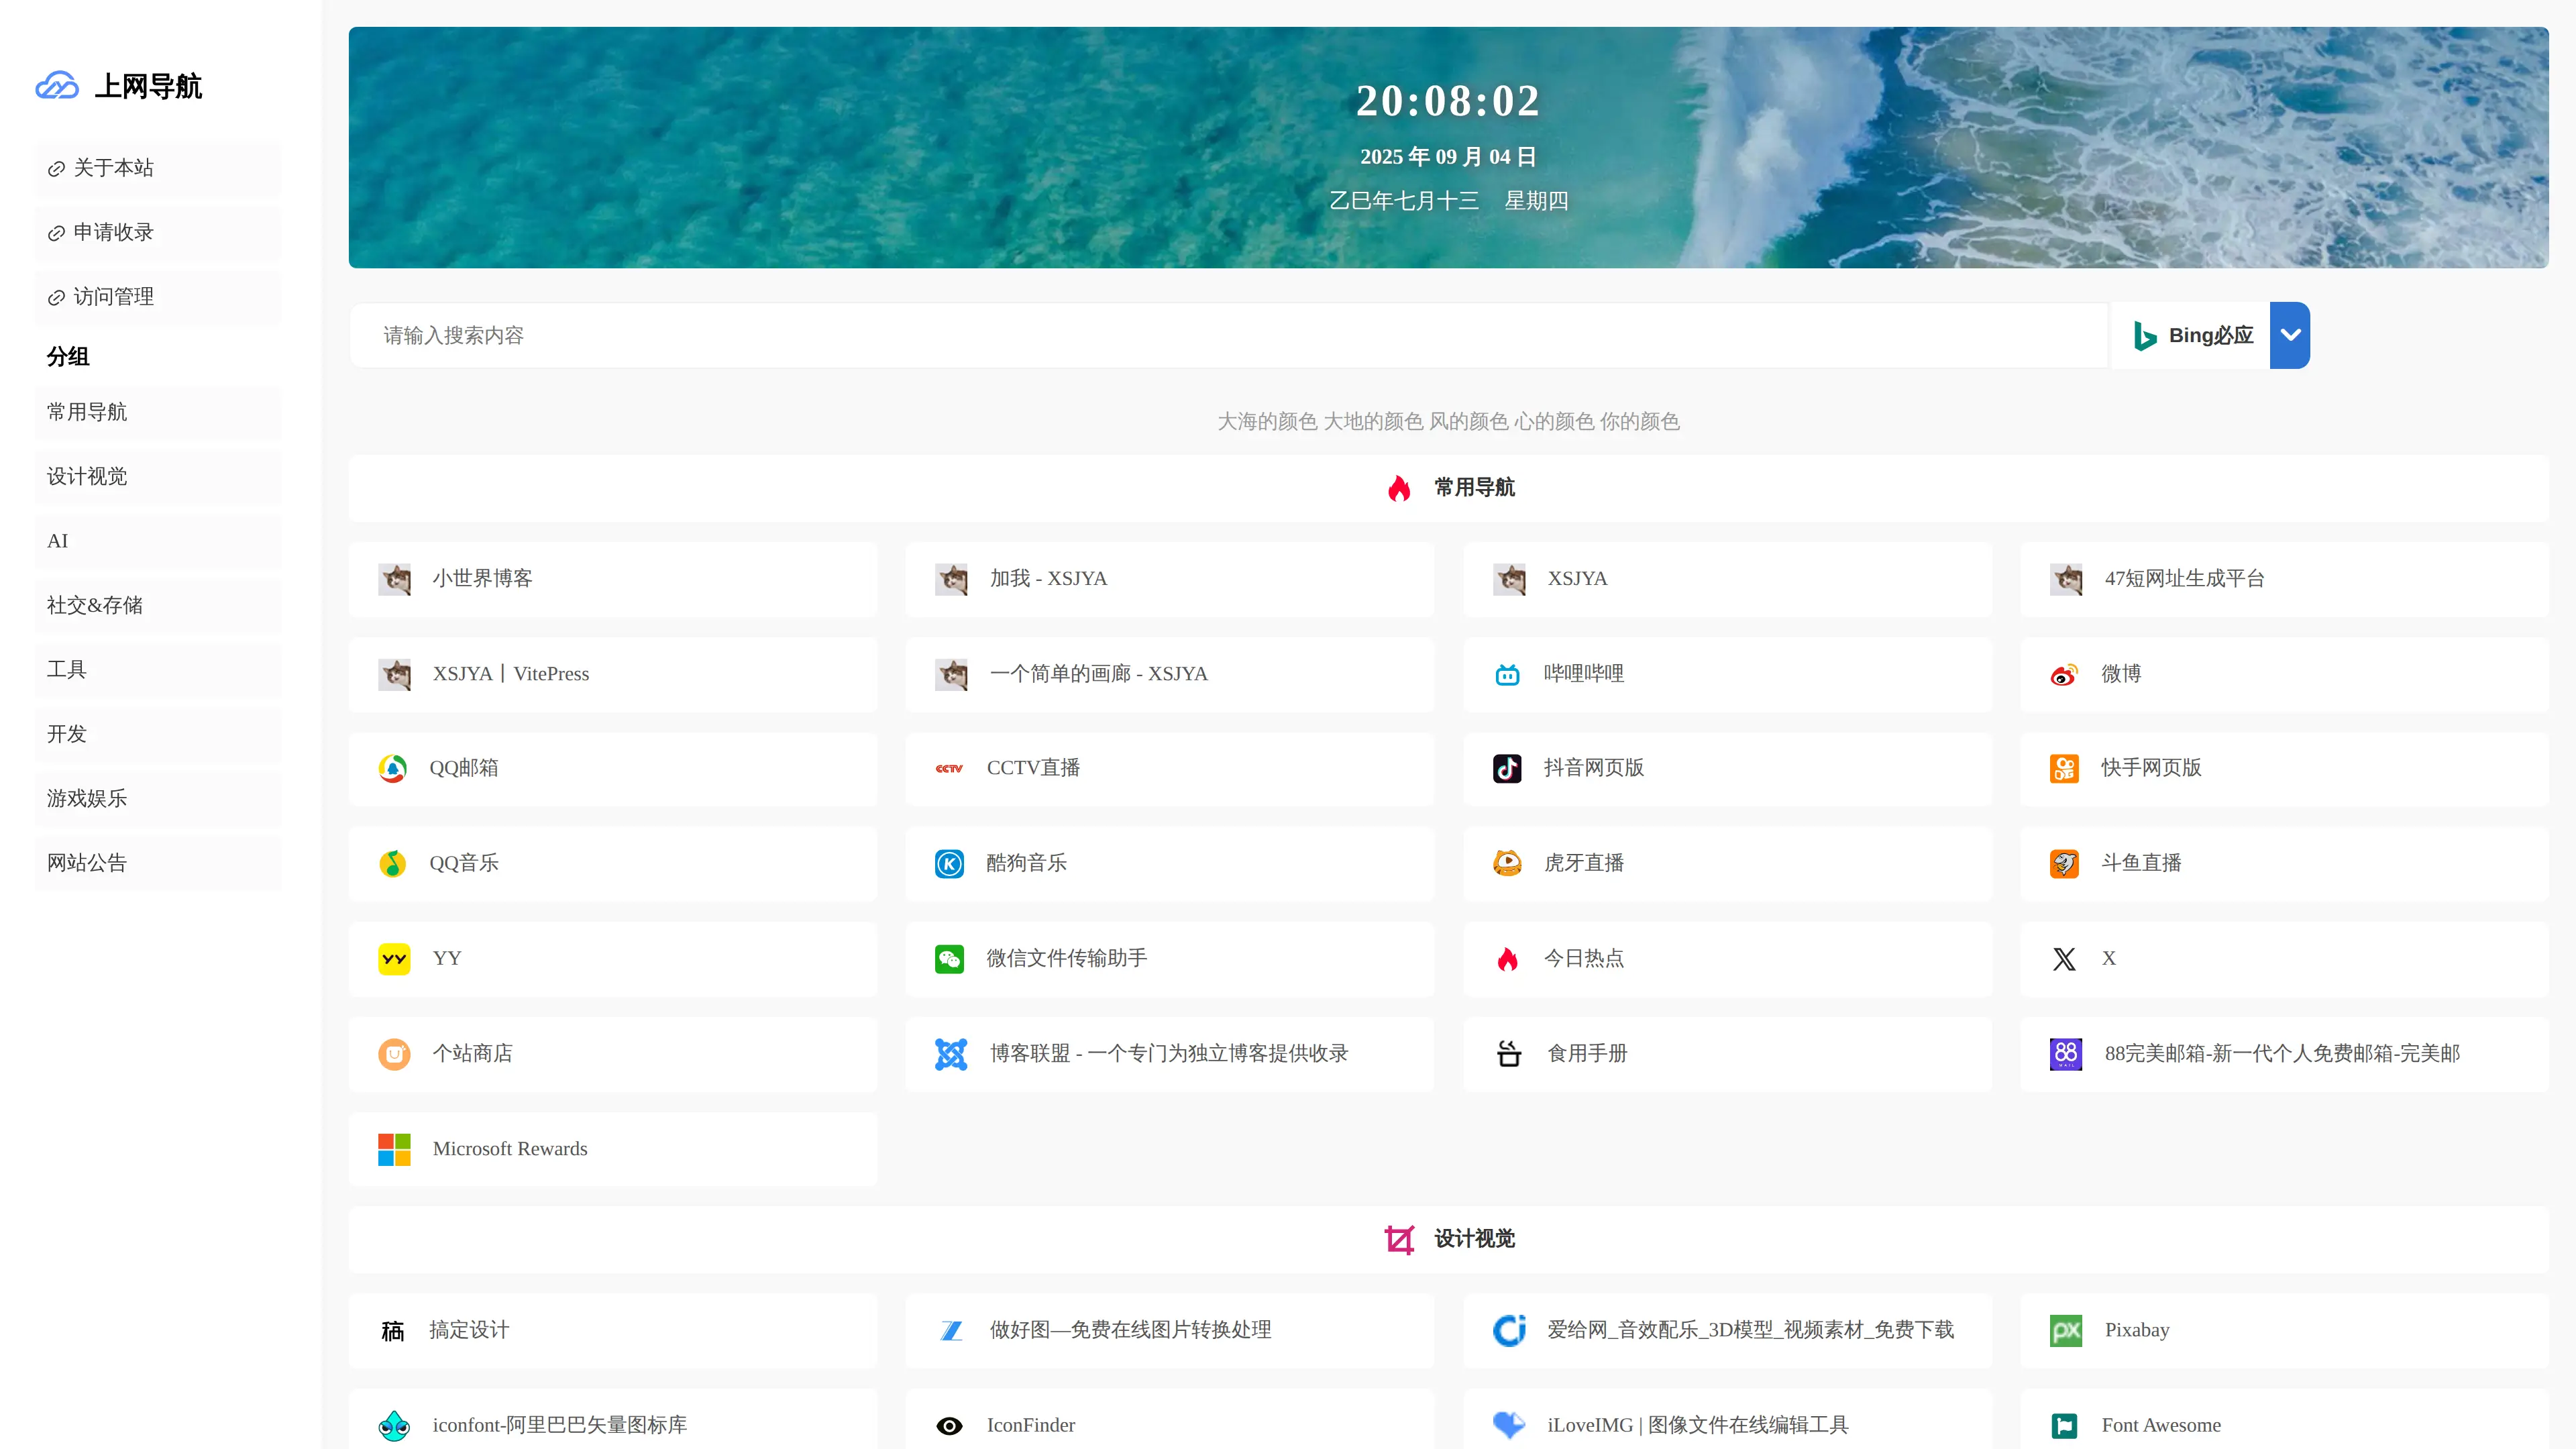Open 酷狗音乐 via the K icon
This screenshot has height=1449, width=2576.
(950, 863)
